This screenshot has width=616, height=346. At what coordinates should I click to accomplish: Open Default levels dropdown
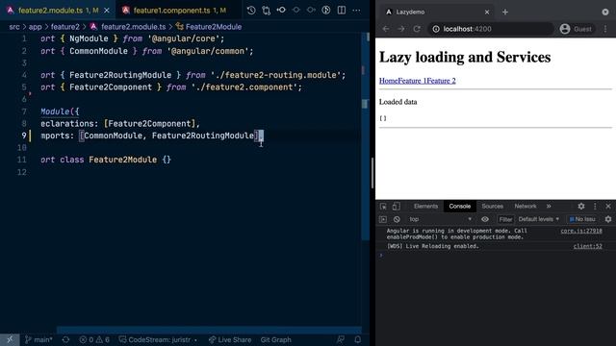click(x=539, y=219)
